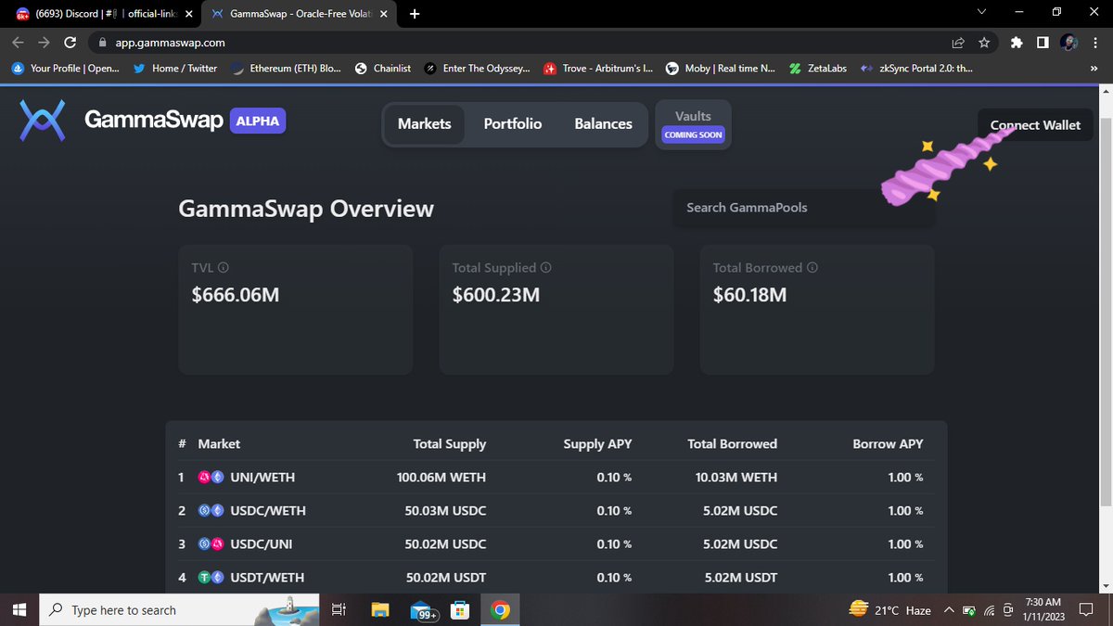The image size is (1113, 626).
Task: Click the Borrow APY column header
Action: click(888, 444)
